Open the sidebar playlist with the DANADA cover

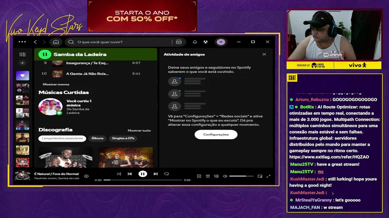[x=22, y=163]
